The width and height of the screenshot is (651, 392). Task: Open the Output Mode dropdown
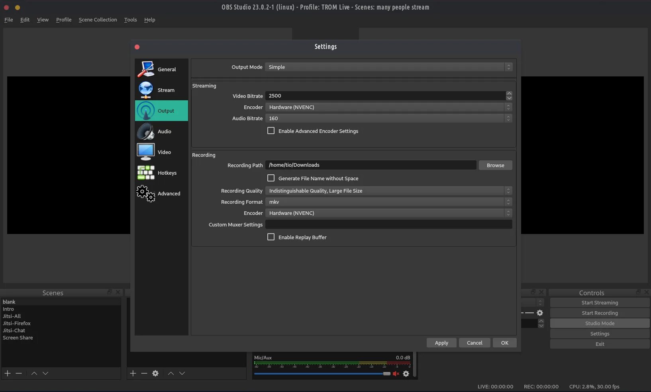[388, 67]
